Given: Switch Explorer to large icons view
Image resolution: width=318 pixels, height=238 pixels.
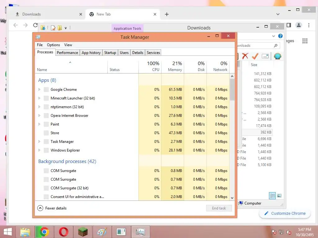Looking at the screenshot, I should pyautogui.click(x=279, y=196).
